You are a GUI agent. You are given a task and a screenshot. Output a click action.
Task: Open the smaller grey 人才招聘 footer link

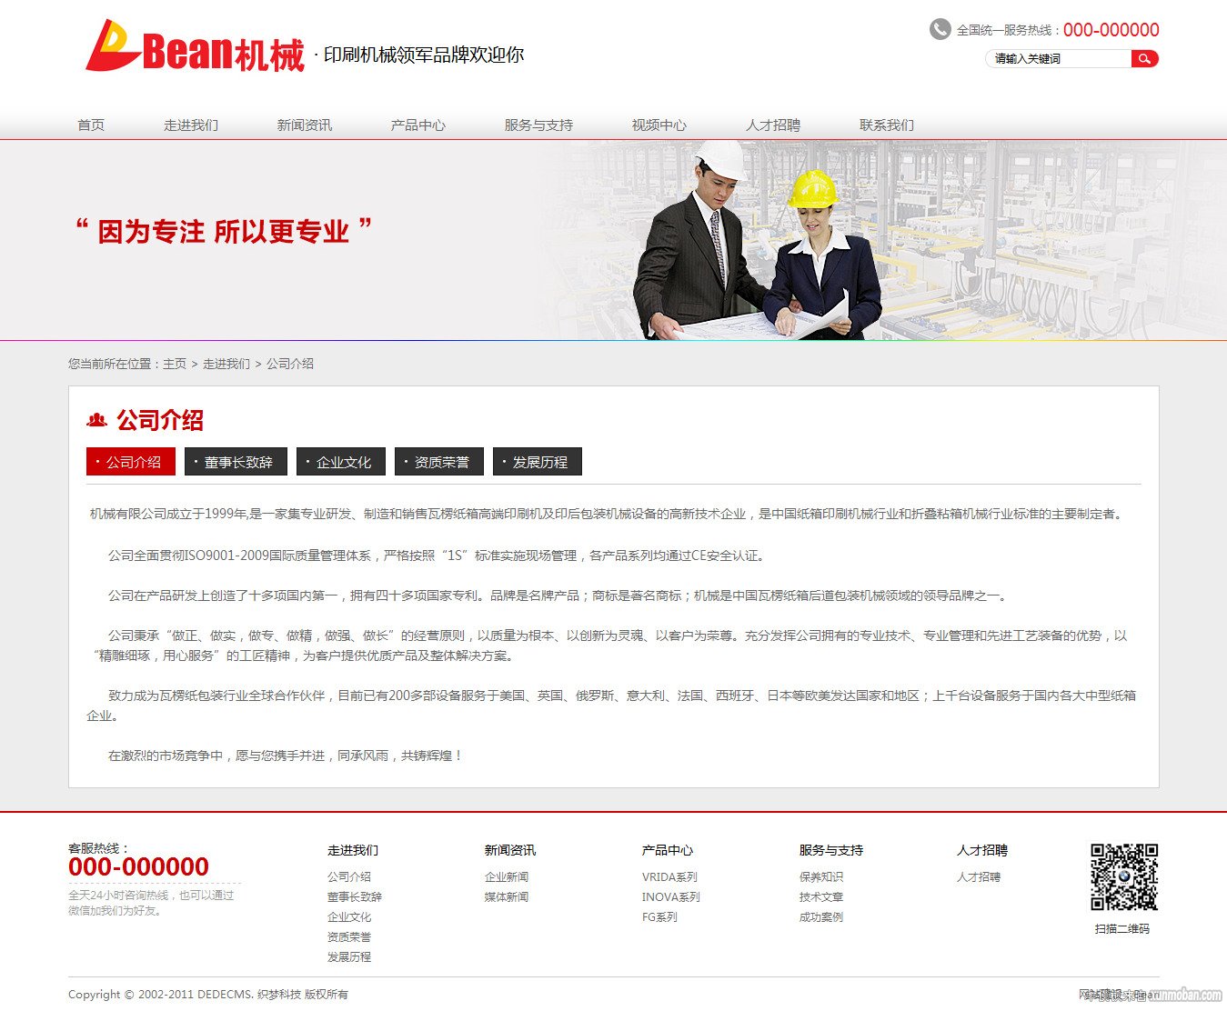979,877
